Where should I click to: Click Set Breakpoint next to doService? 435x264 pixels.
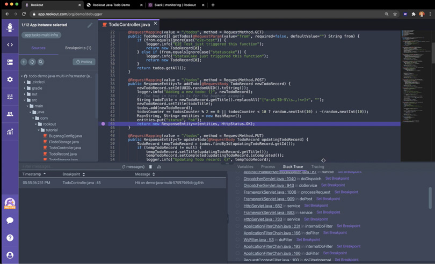tap(333, 185)
